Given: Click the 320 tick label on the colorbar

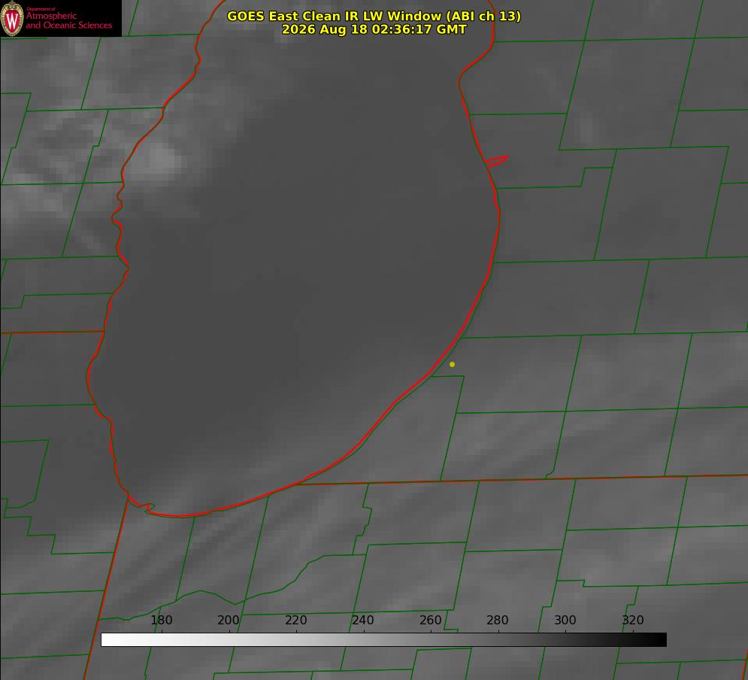Looking at the screenshot, I should click(632, 620).
